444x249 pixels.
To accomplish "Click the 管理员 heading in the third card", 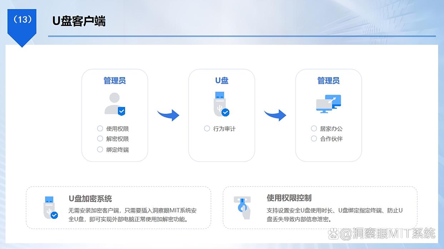I will coord(329,81).
